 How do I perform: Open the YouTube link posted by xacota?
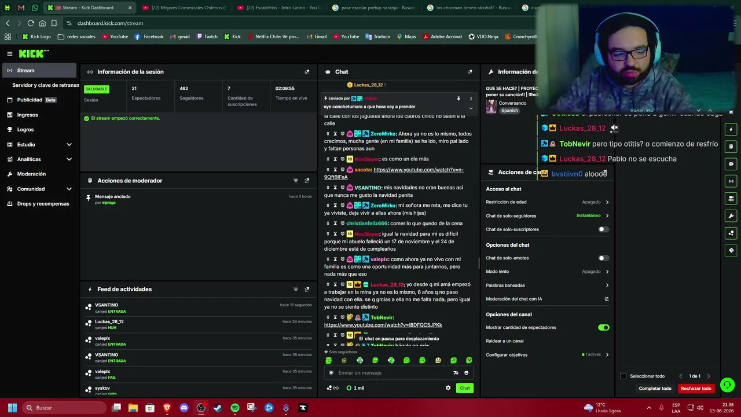tap(394, 173)
